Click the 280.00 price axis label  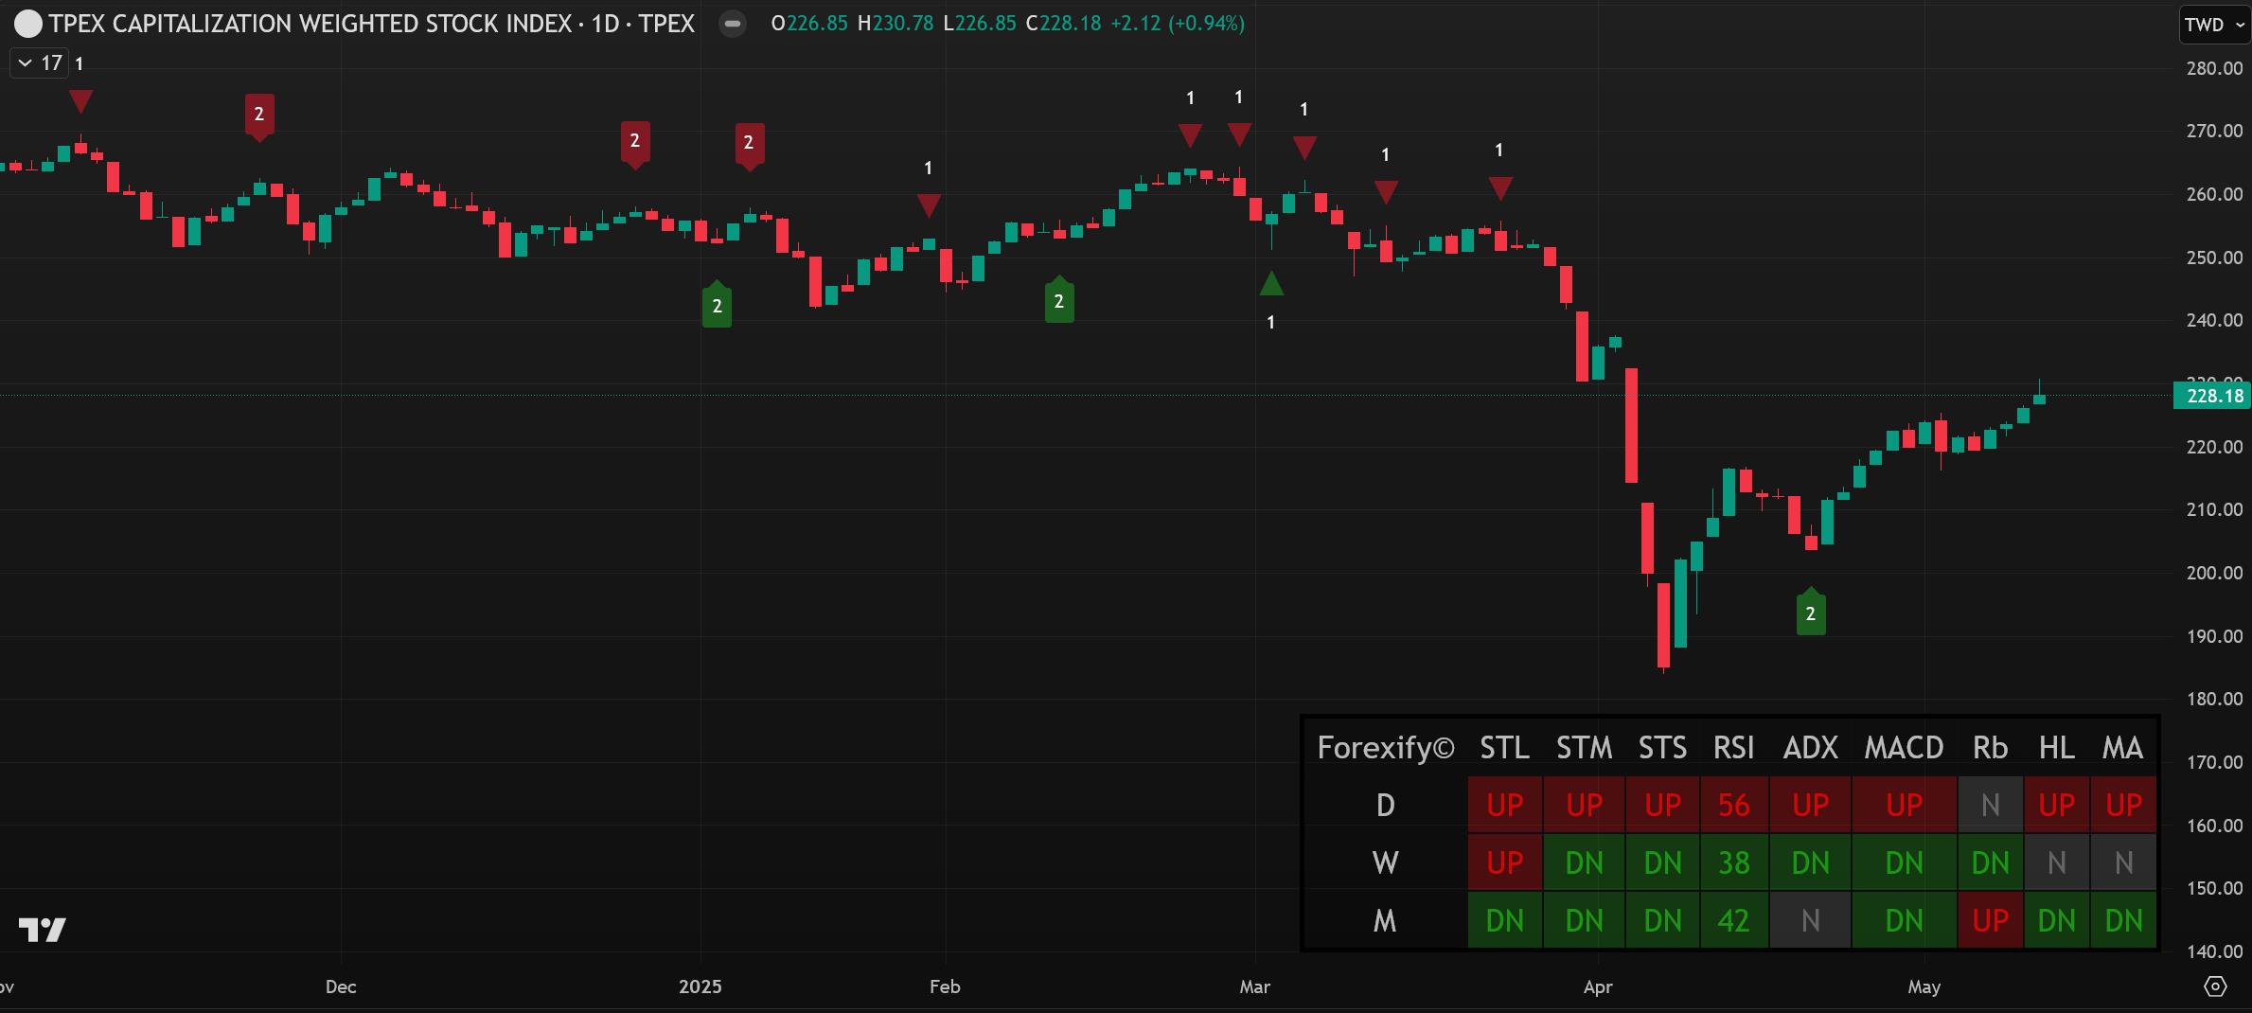[2213, 68]
